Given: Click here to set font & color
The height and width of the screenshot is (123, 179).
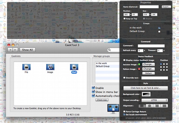Looking at the screenshot, I should [146, 88].
